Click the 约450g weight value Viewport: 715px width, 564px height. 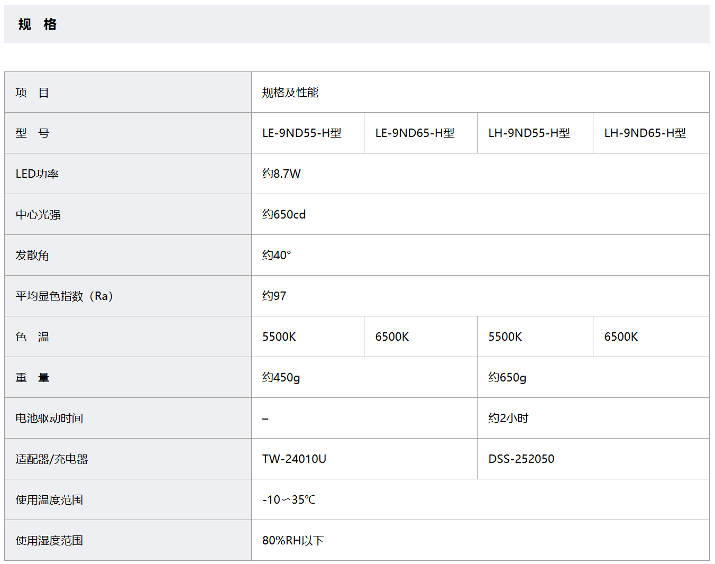pyautogui.click(x=281, y=378)
